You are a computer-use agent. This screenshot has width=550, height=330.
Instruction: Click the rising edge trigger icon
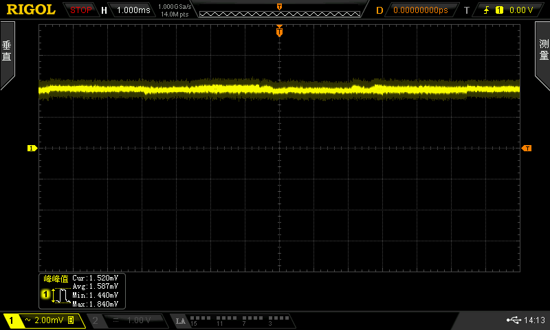[486, 10]
